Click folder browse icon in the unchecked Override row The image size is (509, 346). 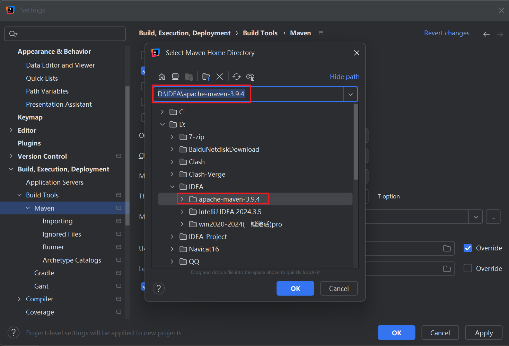(x=447, y=269)
